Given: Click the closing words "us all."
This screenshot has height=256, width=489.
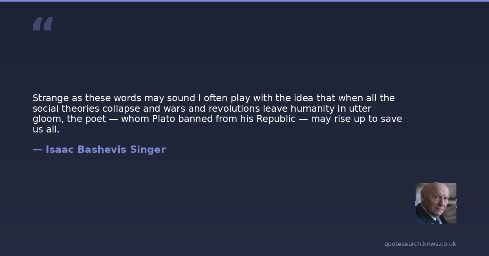Looking at the screenshot, I should (x=46, y=130).
